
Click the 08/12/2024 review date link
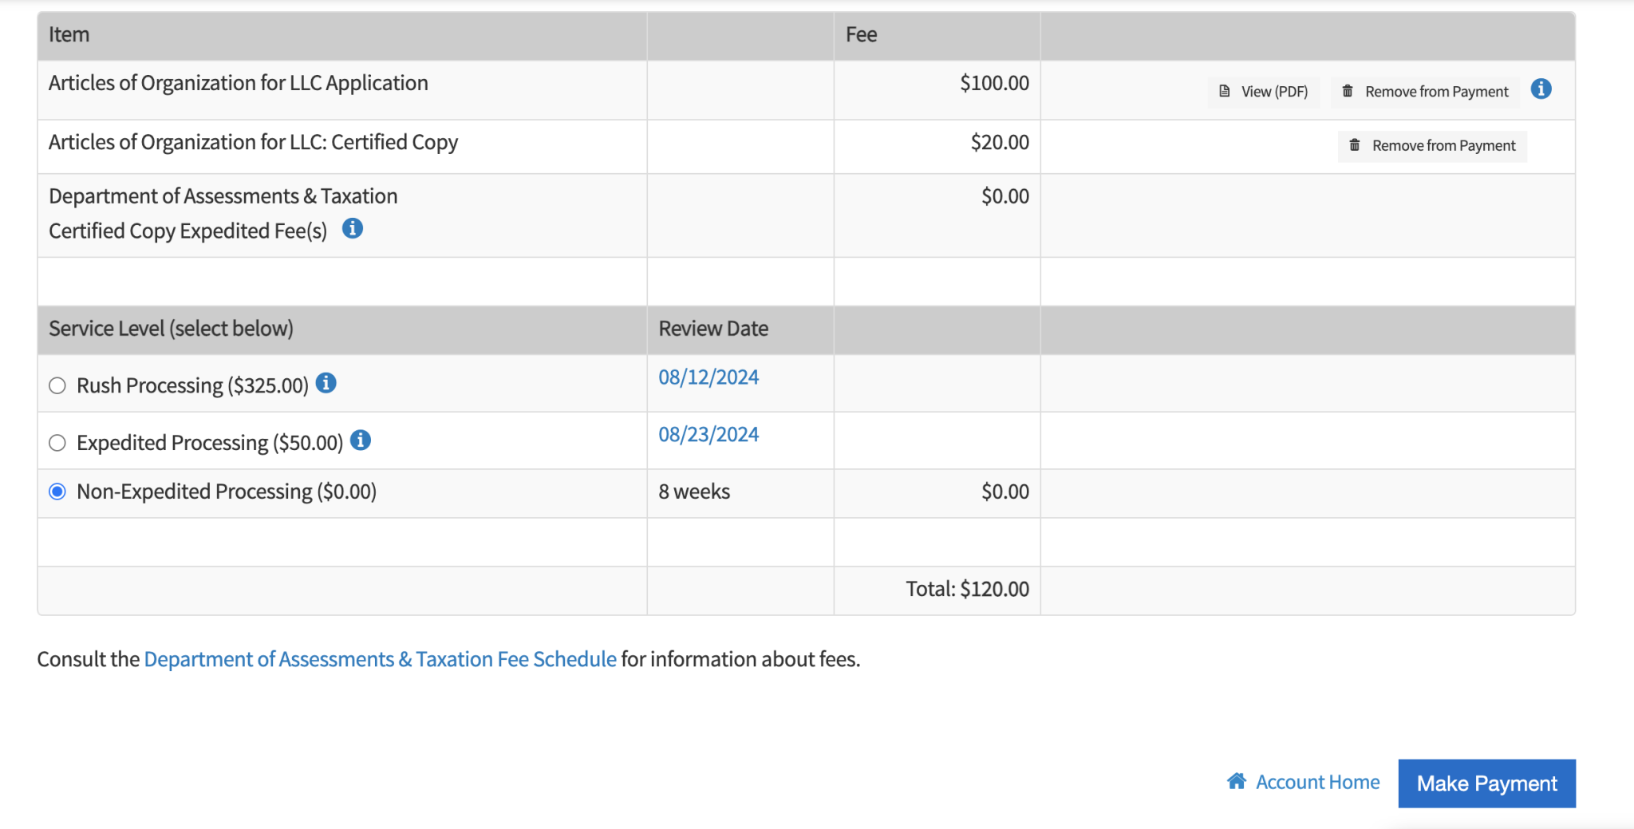click(708, 377)
